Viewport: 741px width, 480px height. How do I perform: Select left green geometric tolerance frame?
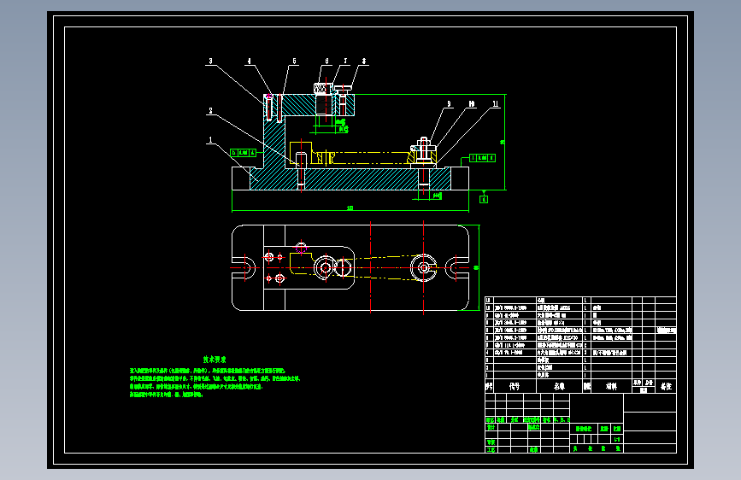(x=244, y=153)
